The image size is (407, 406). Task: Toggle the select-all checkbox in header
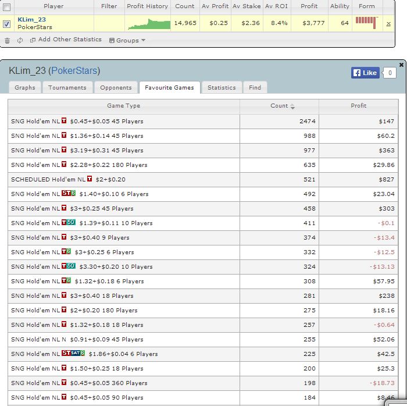pos(7,7)
